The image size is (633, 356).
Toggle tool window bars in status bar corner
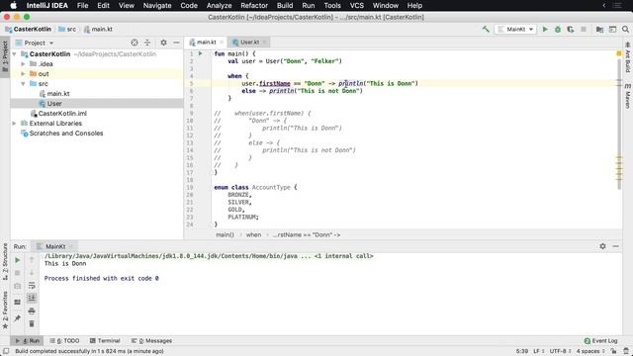point(6,351)
